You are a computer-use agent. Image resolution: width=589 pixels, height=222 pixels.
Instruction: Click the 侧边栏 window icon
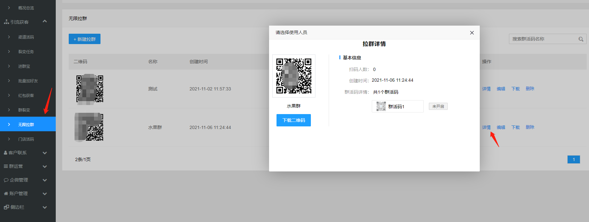(6, 207)
